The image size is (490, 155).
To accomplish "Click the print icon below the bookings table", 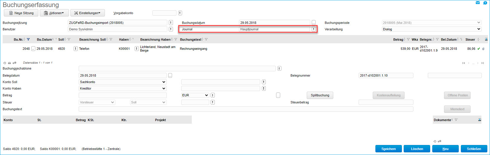I will tap(9, 63).
